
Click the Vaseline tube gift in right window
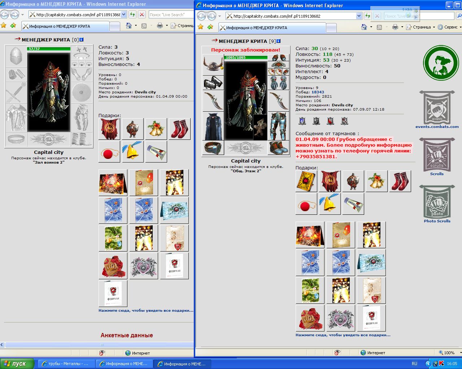coord(353,204)
